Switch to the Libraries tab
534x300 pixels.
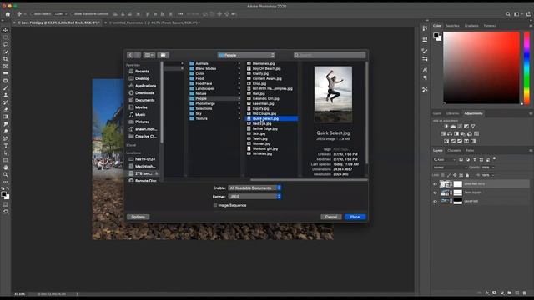tap(452, 113)
